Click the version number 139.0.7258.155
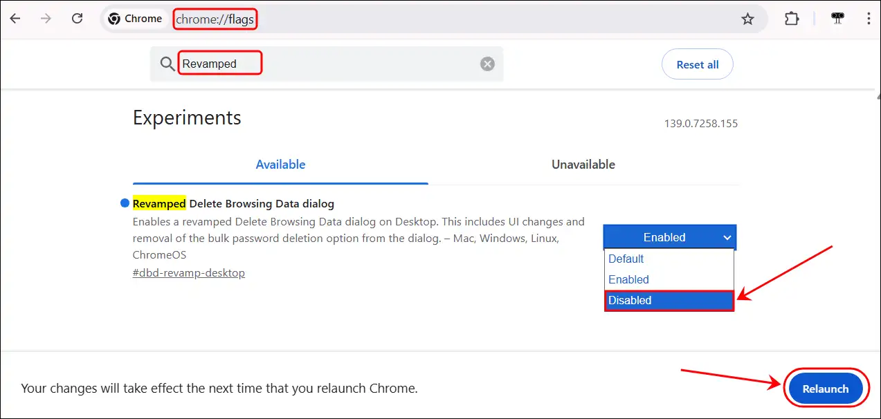 (x=701, y=124)
